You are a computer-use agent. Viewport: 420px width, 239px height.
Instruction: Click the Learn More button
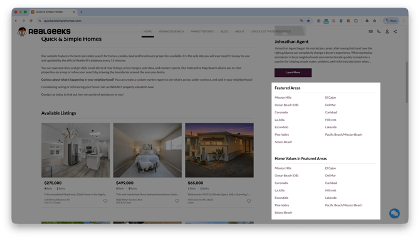[293, 73]
